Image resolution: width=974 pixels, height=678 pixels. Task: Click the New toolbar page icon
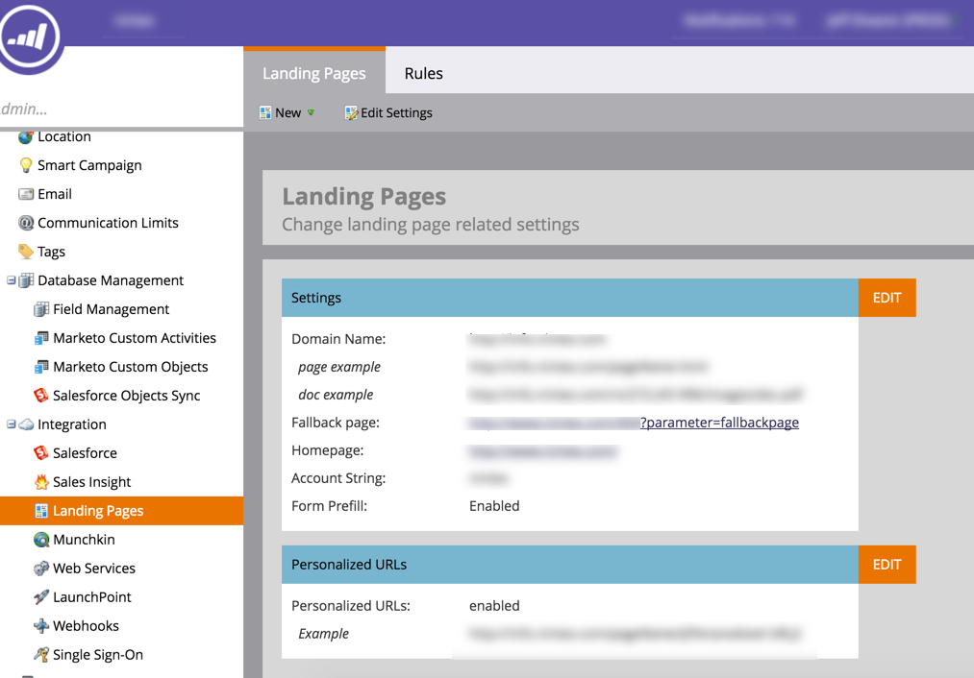(265, 113)
